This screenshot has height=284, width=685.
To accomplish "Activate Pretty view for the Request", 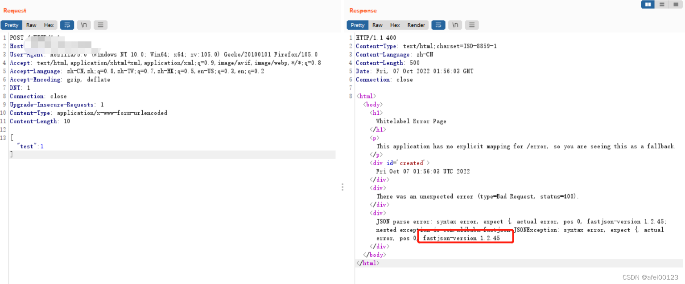I will (11, 25).
